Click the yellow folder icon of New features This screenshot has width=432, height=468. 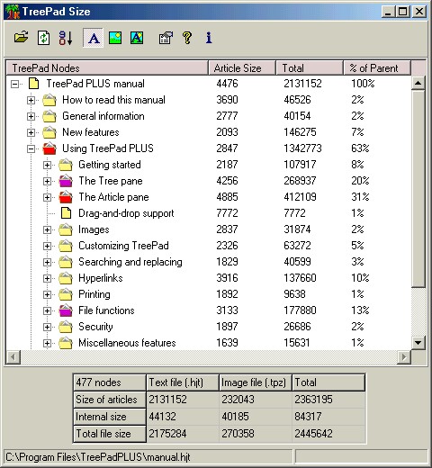pyautogui.click(x=49, y=132)
